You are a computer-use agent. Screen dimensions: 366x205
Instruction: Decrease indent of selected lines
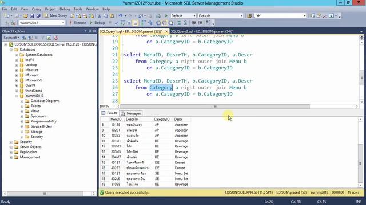(x=194, y=23)
